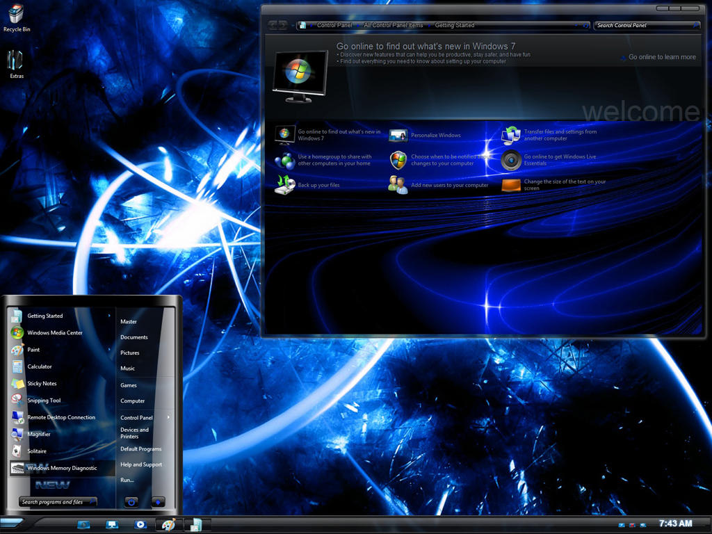Open the Sticky Notes icon in Start menu
The width and height of the screenshot is (712, 534).
pos(17,383)
